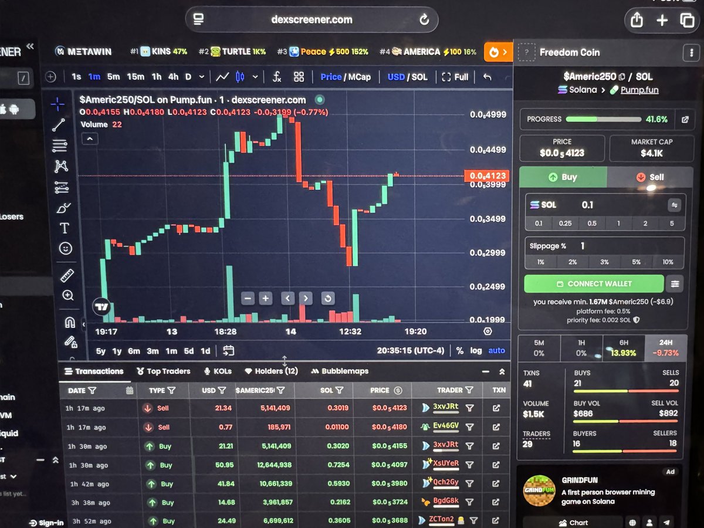704x528 pixels.
Task: Filter transactions by SOL amount
Action: [x=340, y=391]
